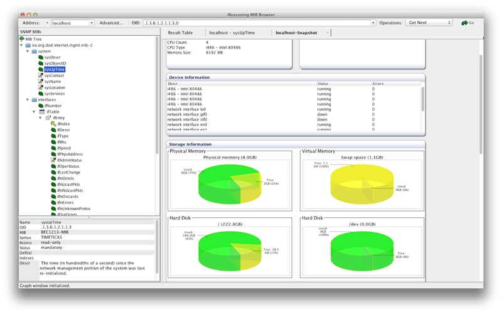Click the ifSpeed leaf icon
The width and height of the screenshot is (502, 314).
click(x=53, y=148)
